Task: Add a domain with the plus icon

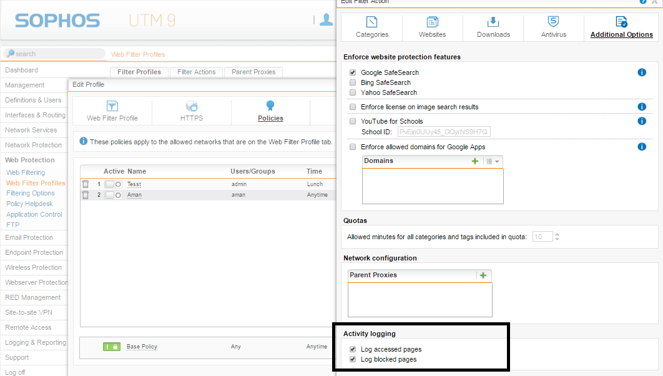Action: tap(475, 161)
